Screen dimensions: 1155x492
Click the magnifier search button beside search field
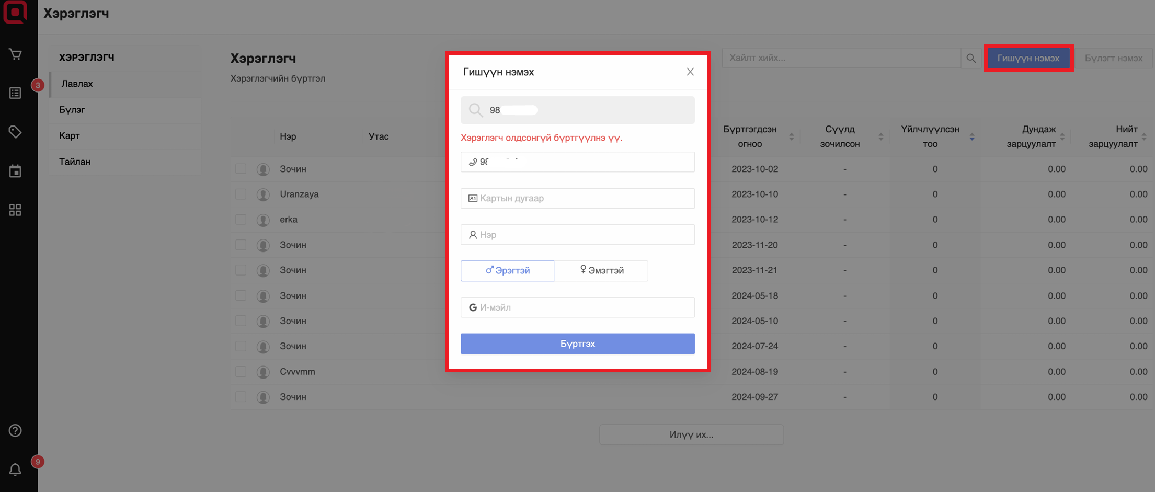(x=970, y=58)
